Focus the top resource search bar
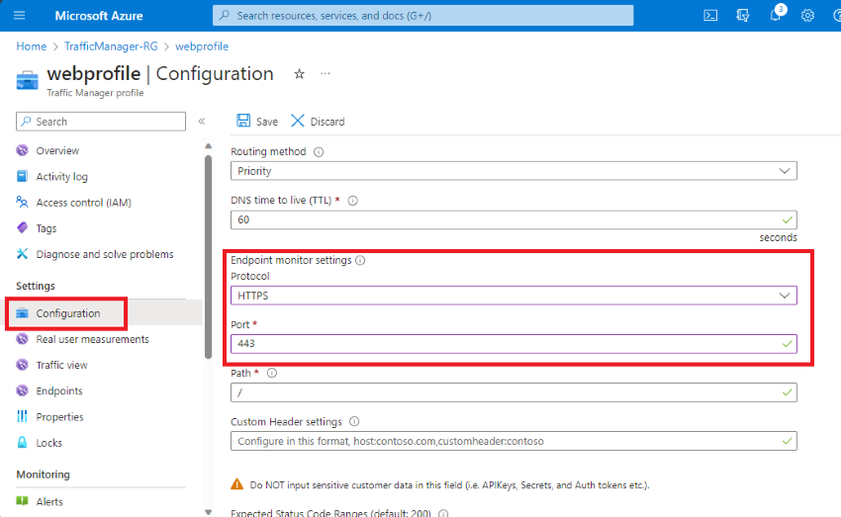The width and height of the screenshot is (841, 517). point(422,16)
